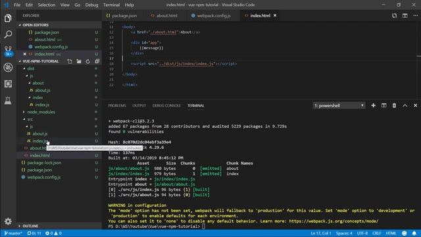The width and height of the screenshot is (421, 237).
Task: Open the Search view in activity bar
Action: pyautogui.click(x=8, y=34)
